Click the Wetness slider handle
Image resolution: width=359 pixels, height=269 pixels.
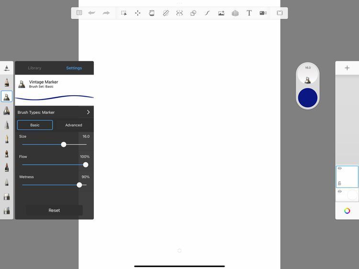pyautogui.click(x=79, y=185)
